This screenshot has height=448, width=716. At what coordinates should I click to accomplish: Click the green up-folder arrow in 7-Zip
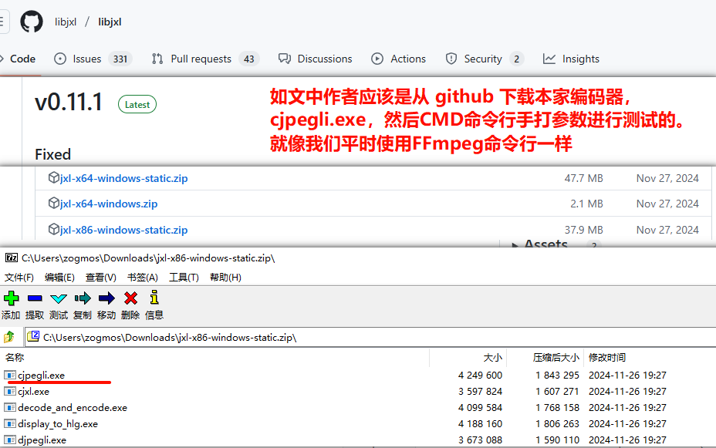coord(9,336)
